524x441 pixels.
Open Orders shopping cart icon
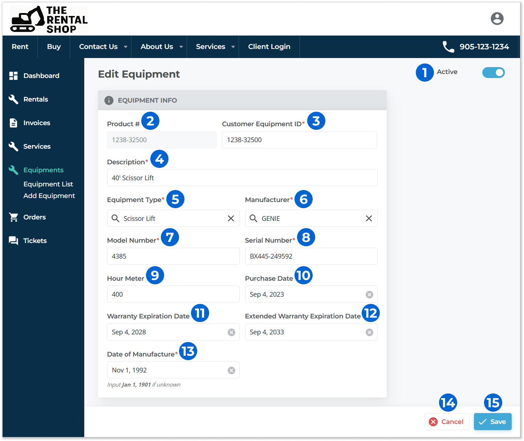(13, 217)
